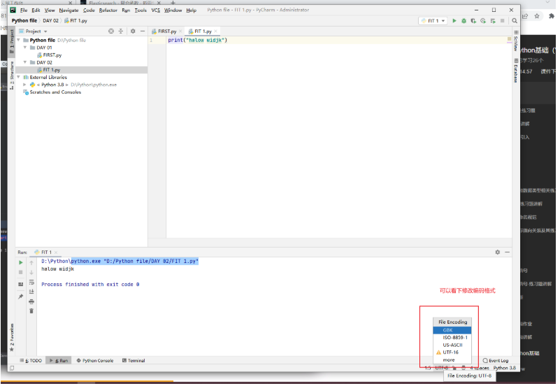Click UTF-8 encoding in the status bar
This screenshot has height=386, width=560.
[x=441, y=368]
